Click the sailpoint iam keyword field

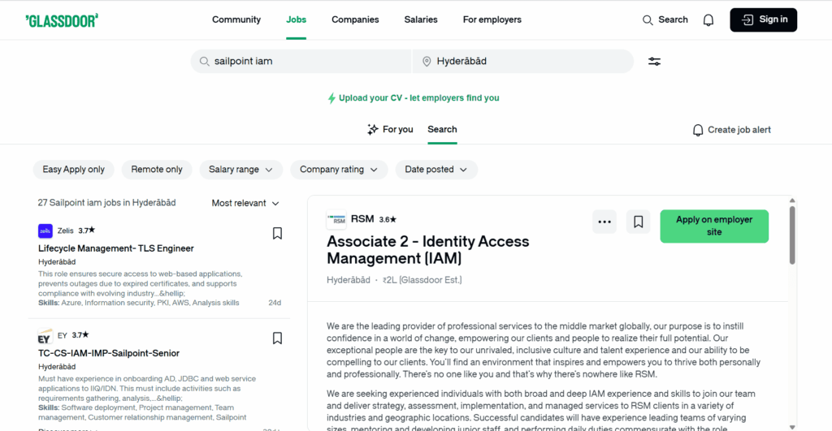[x=301, y=62]
